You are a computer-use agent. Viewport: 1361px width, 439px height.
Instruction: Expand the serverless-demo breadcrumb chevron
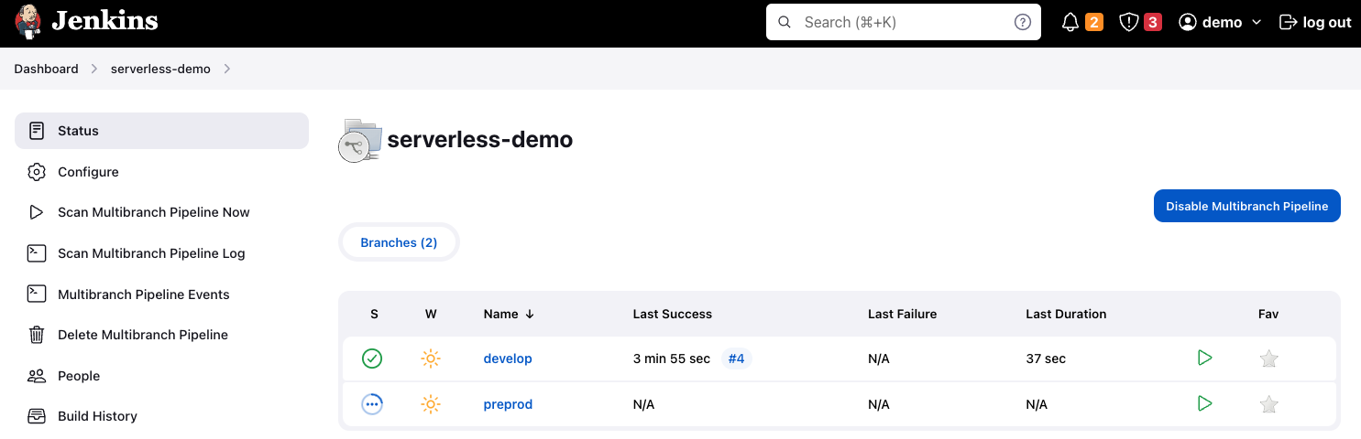[x=227, y=69]
